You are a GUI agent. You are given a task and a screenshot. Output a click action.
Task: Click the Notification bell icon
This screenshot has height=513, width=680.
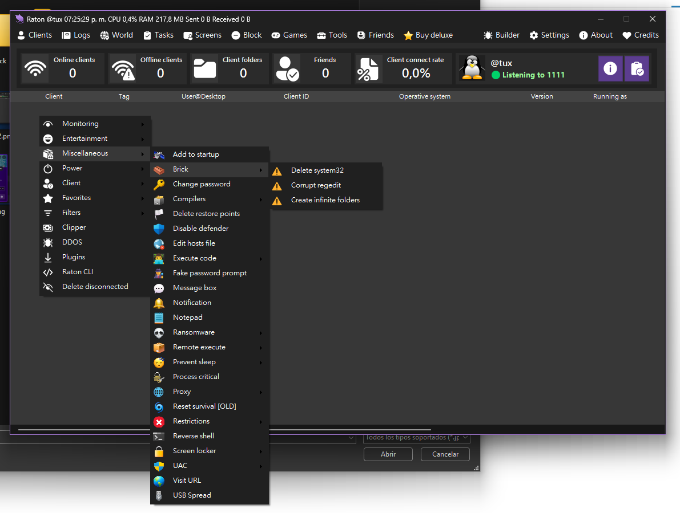[x=159, y=303]
